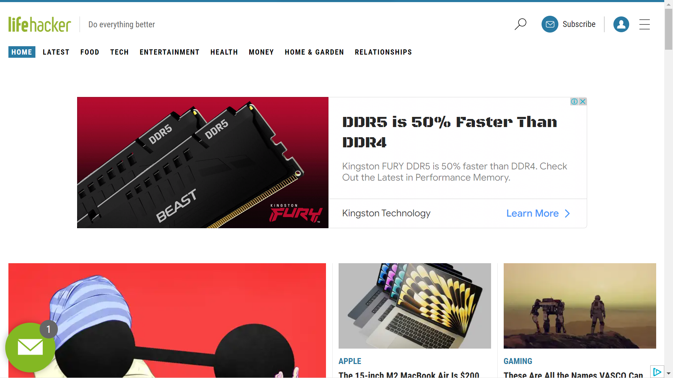Go to the Lifehacker logo homepage
This screenshot has height=378, width=673.
(x=40, y=24)
